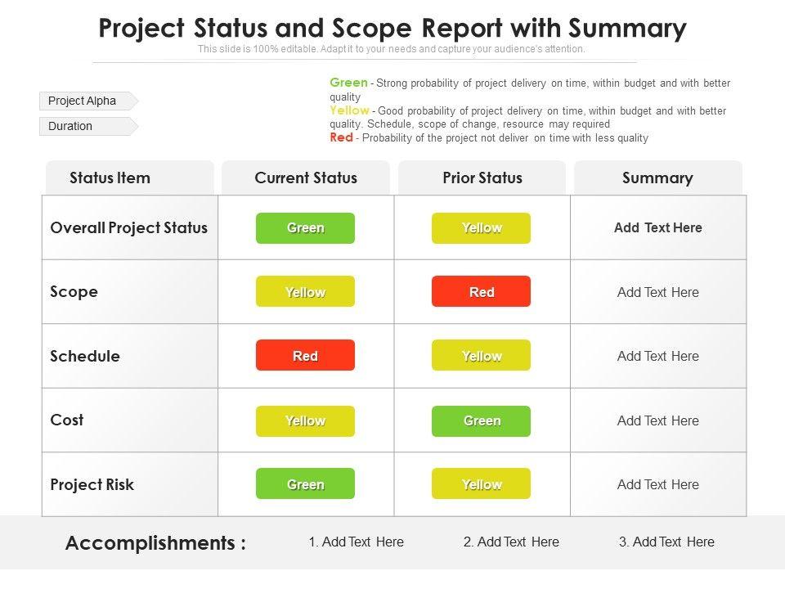Click the Overall Project Status summary text

point(658,228)
